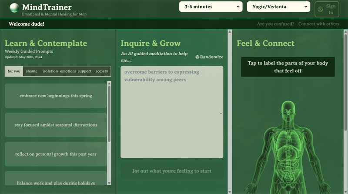Select the society tab
The image size is (348, 194).
[x=102, y=71]
